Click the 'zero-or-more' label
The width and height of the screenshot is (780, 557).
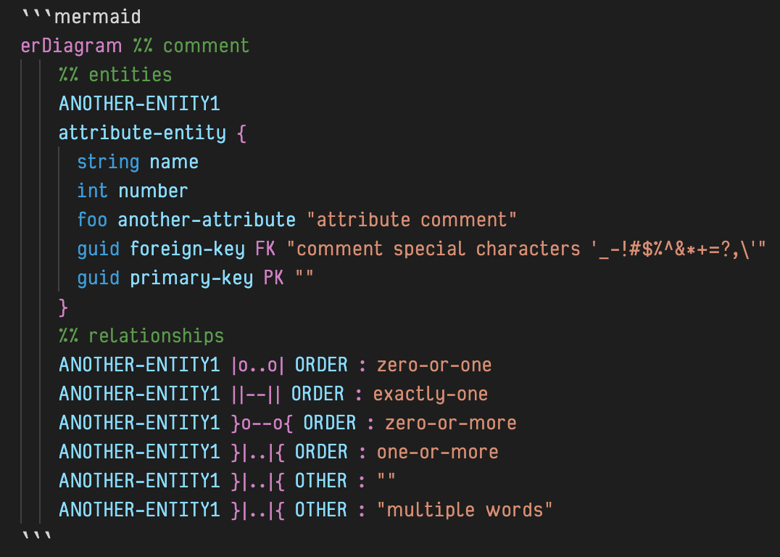[451, 423]
